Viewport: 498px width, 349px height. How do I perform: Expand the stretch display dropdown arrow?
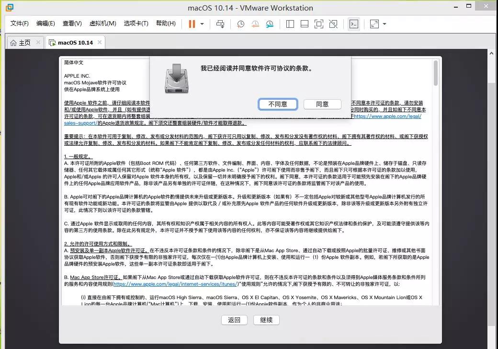coord(385,24)
